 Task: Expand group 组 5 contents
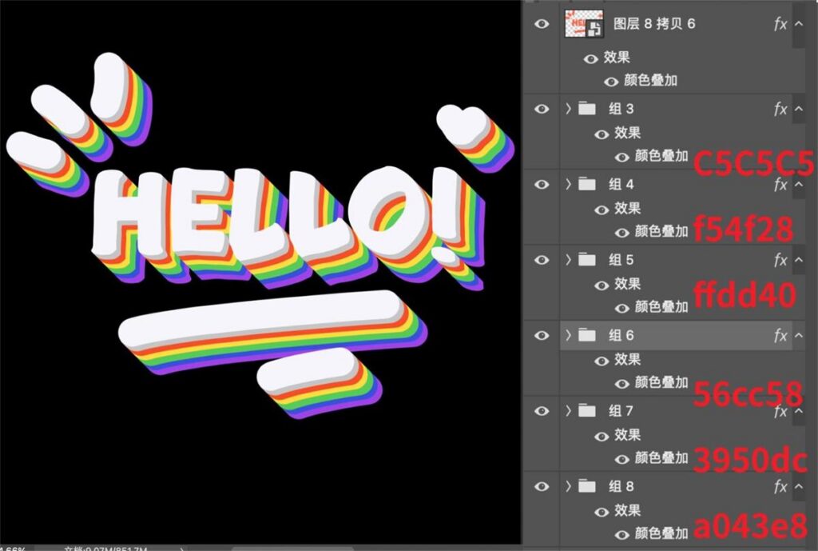coord(569,260)
